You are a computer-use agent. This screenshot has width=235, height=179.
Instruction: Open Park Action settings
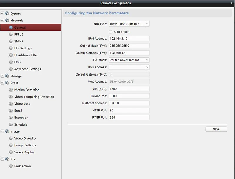23,166
